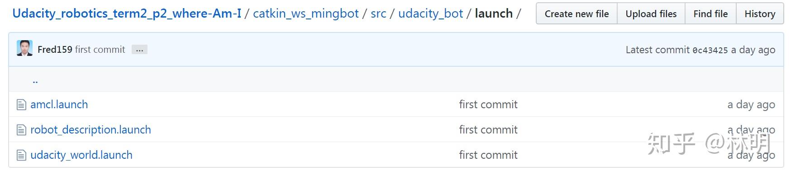Click the file icon beside udacity_world.launch
Viewport: 791px width, 175px height.
21,156
